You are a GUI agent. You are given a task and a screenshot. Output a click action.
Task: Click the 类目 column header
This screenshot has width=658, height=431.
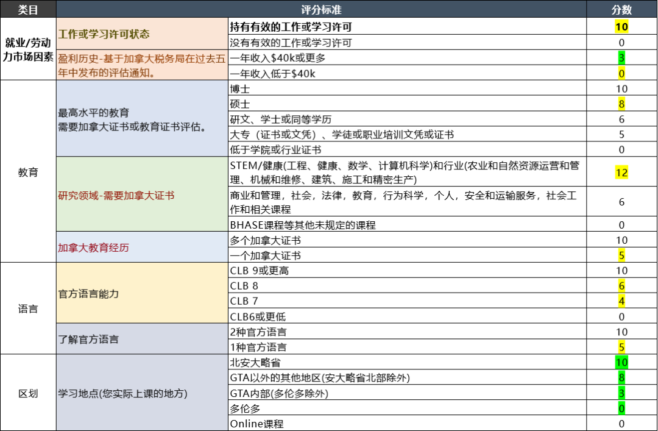click(x=28, y=9)
